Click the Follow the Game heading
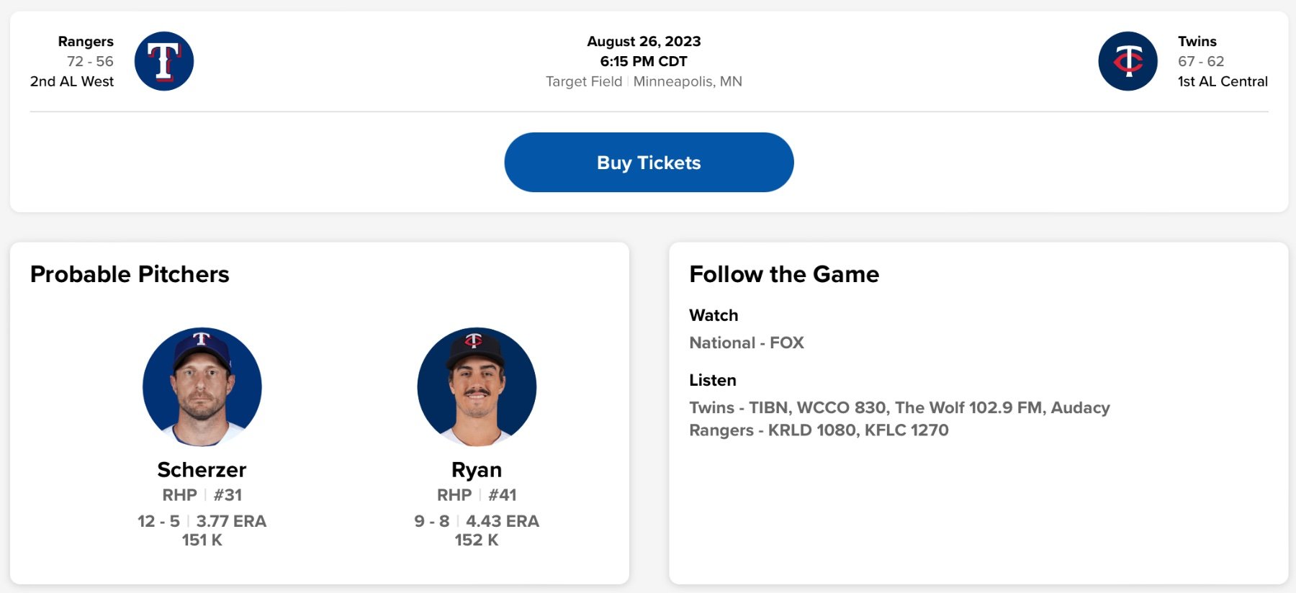This screenshot has height=593, width=1296. click(x=784, y=274)
